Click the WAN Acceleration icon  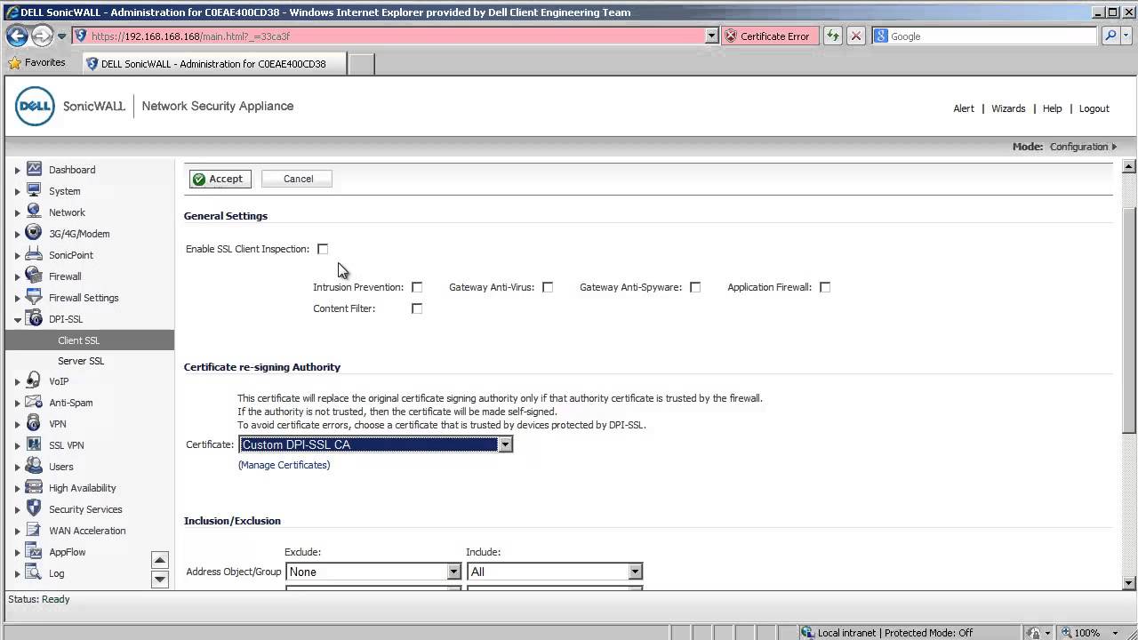pyautogui.click(x=34, y=530)
